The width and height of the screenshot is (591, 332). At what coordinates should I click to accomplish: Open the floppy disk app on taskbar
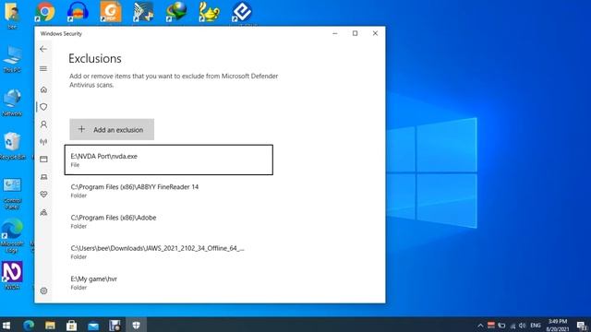pos(115,325)
